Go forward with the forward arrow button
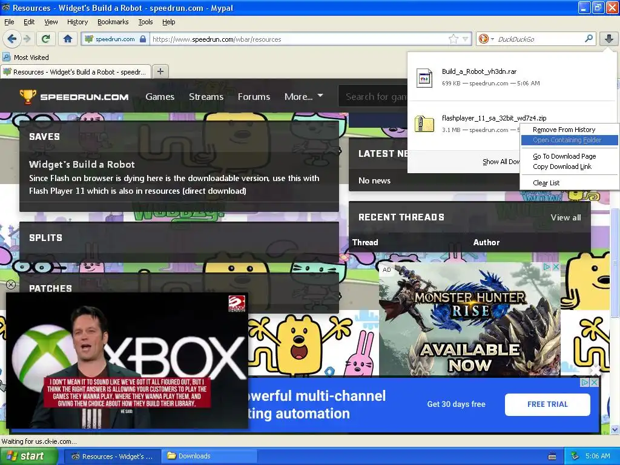 27,39
